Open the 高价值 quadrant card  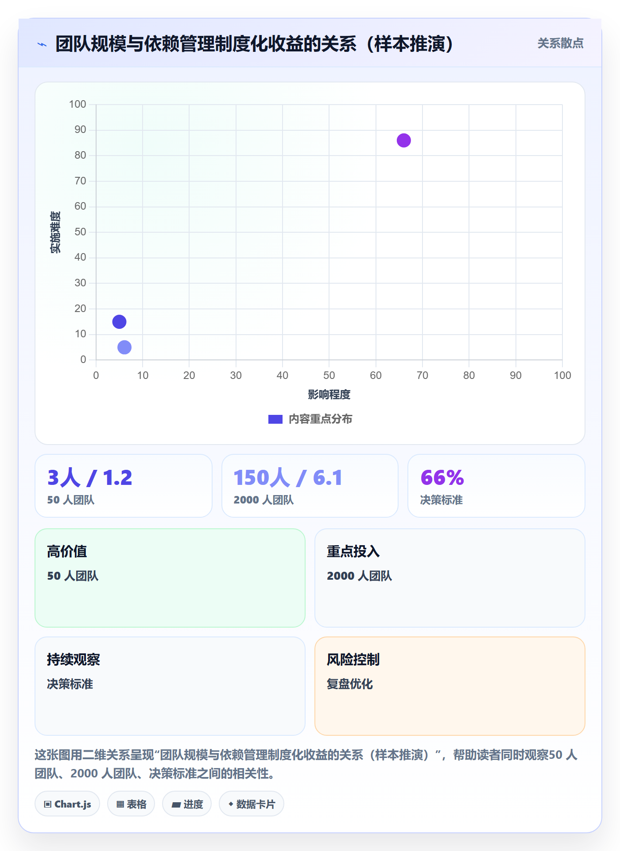(x=170, y=578)
